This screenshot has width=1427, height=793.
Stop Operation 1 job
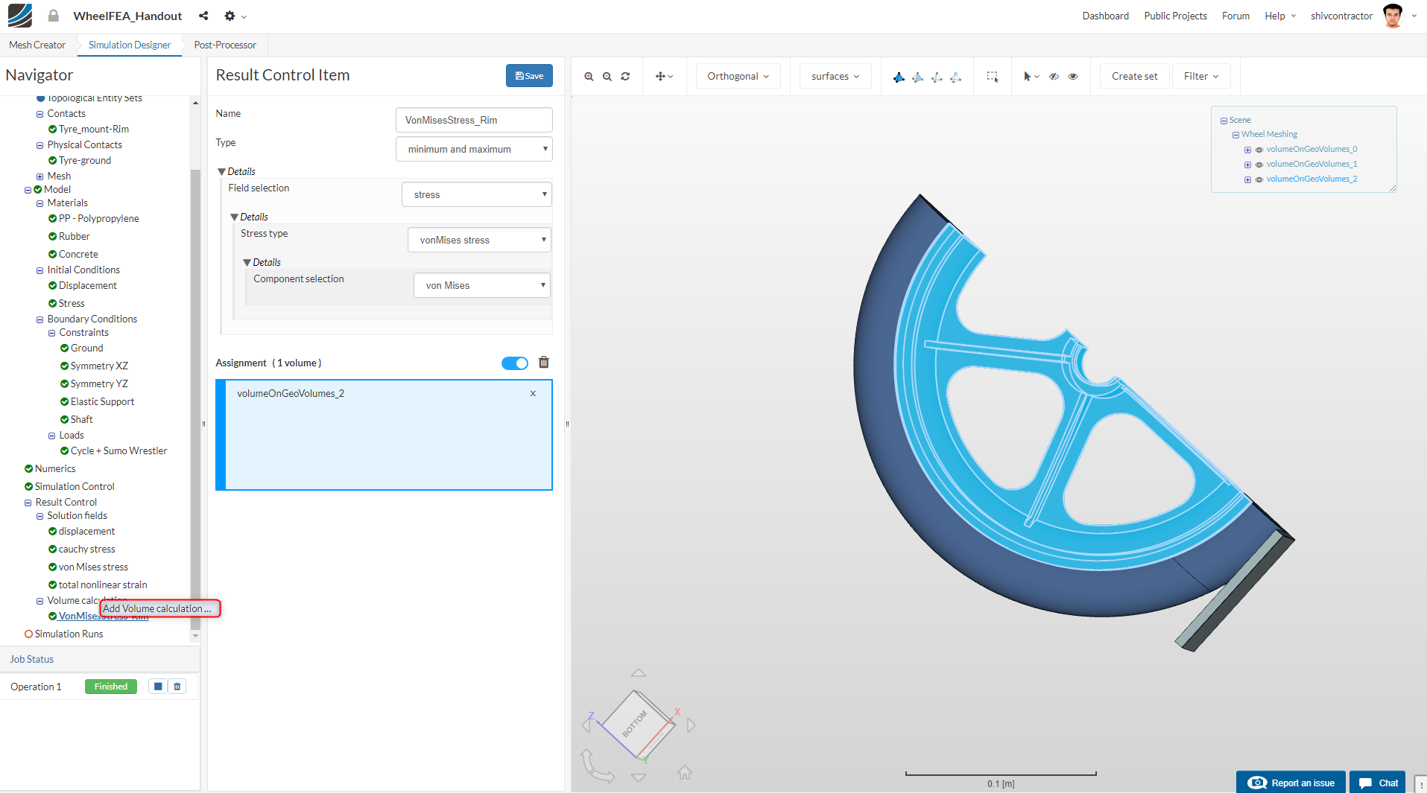158,687
